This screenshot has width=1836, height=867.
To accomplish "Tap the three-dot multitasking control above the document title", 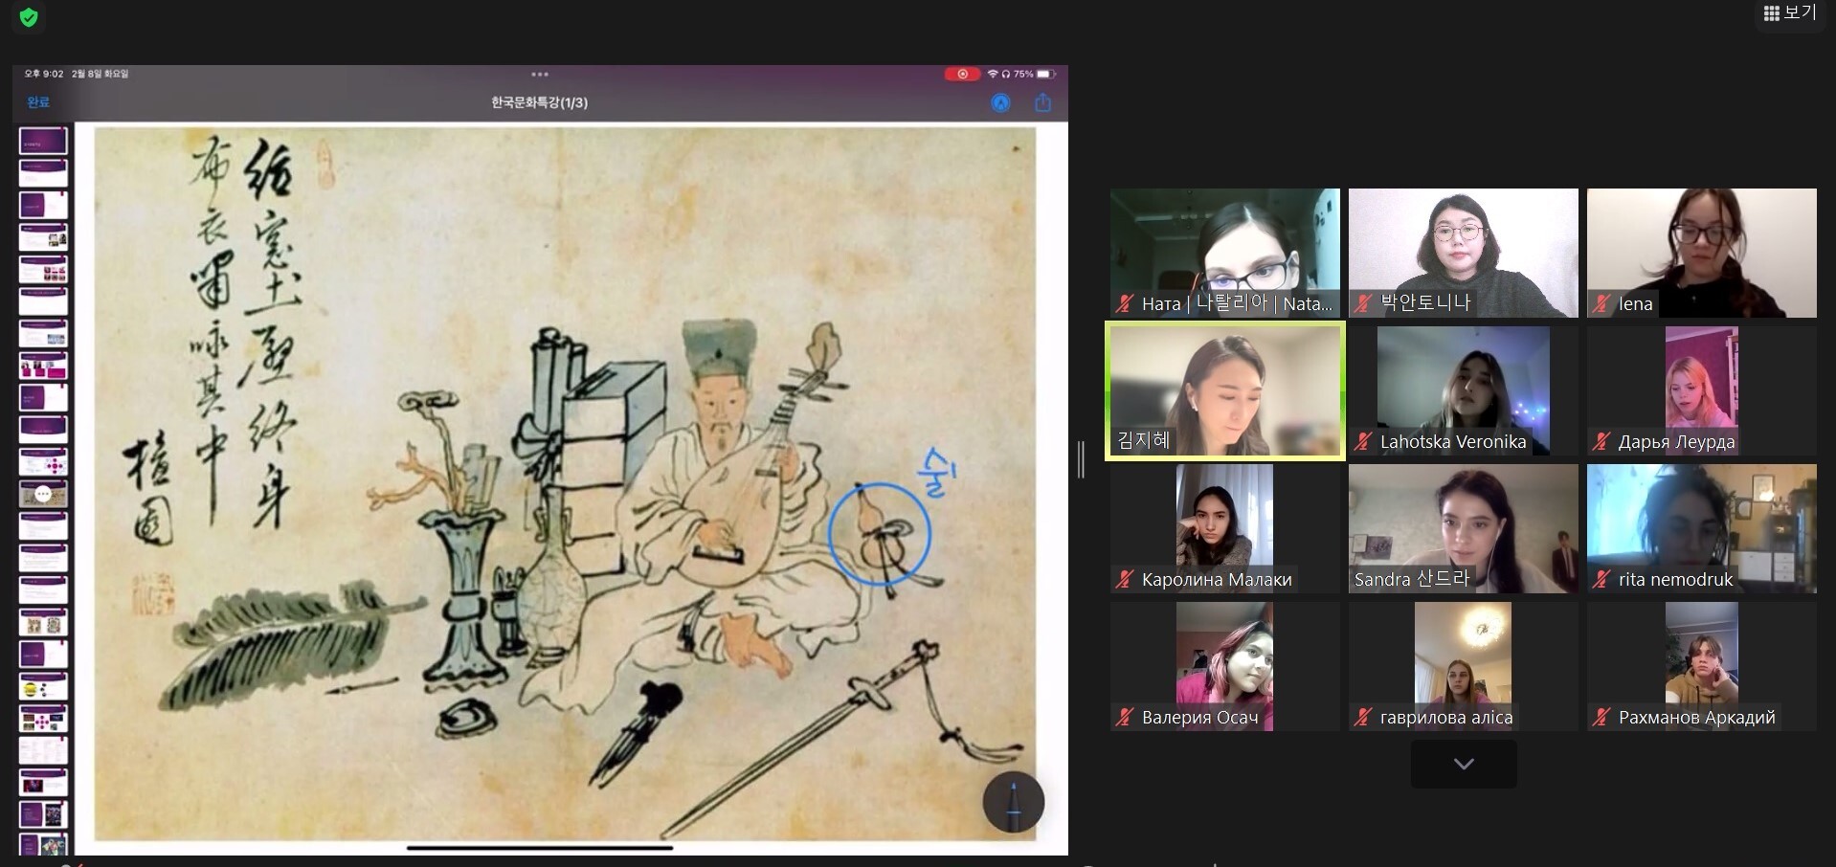I will 540,74.
